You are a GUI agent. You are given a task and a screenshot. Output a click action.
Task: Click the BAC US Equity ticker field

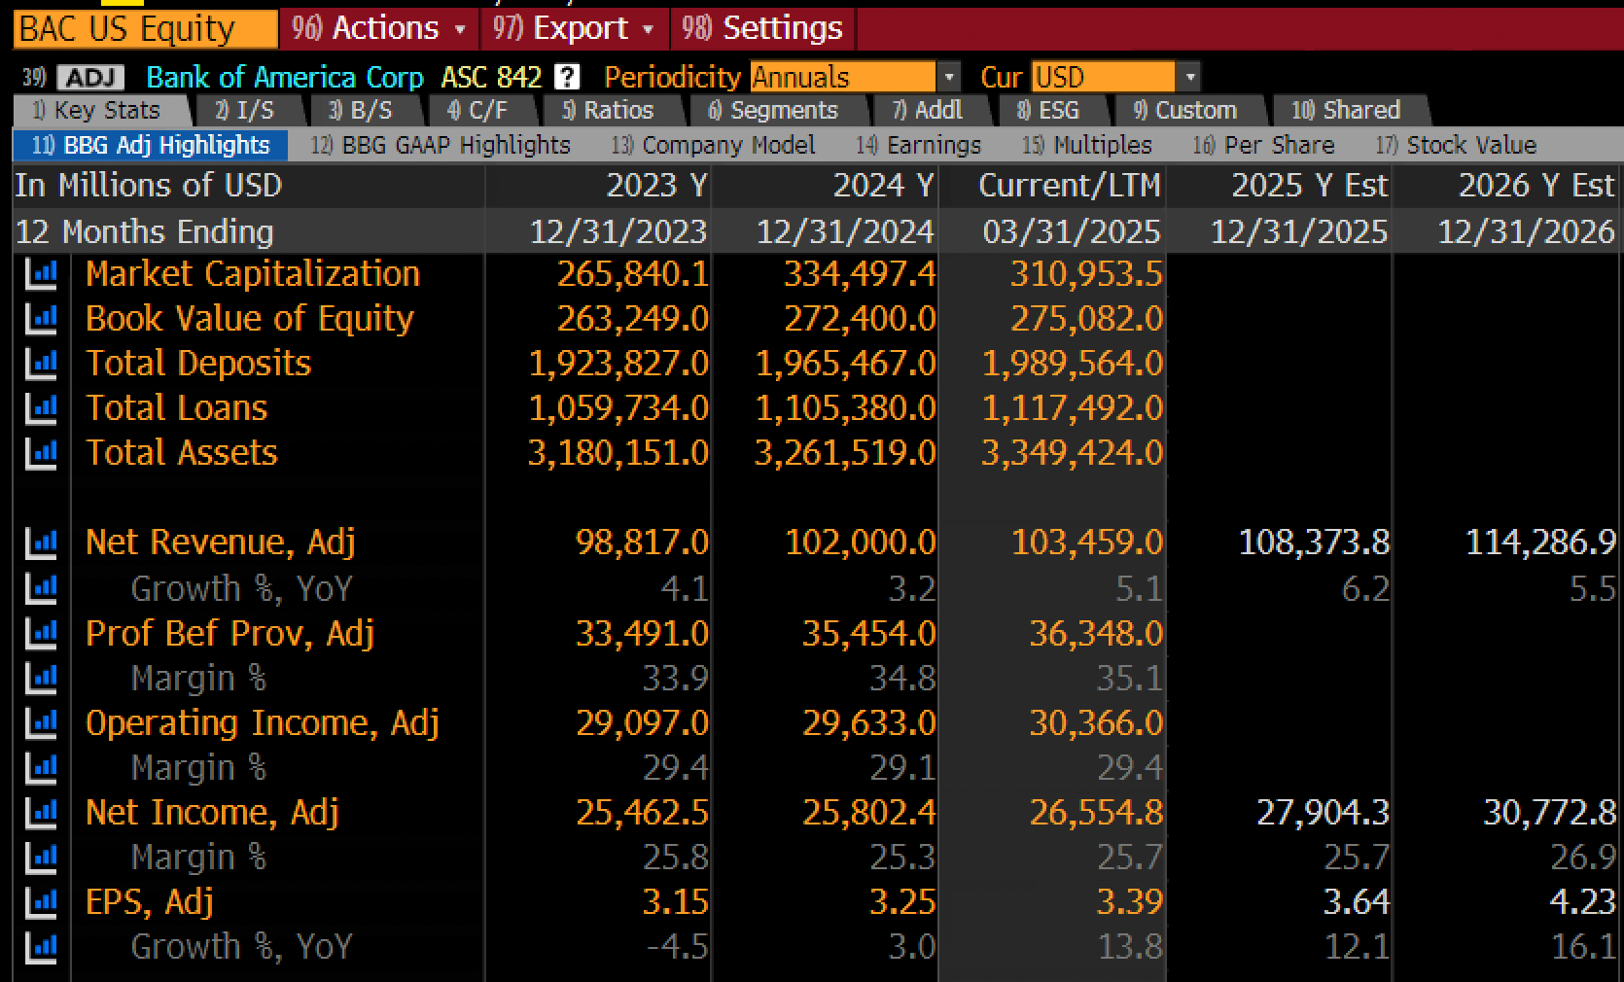(145, 29)
